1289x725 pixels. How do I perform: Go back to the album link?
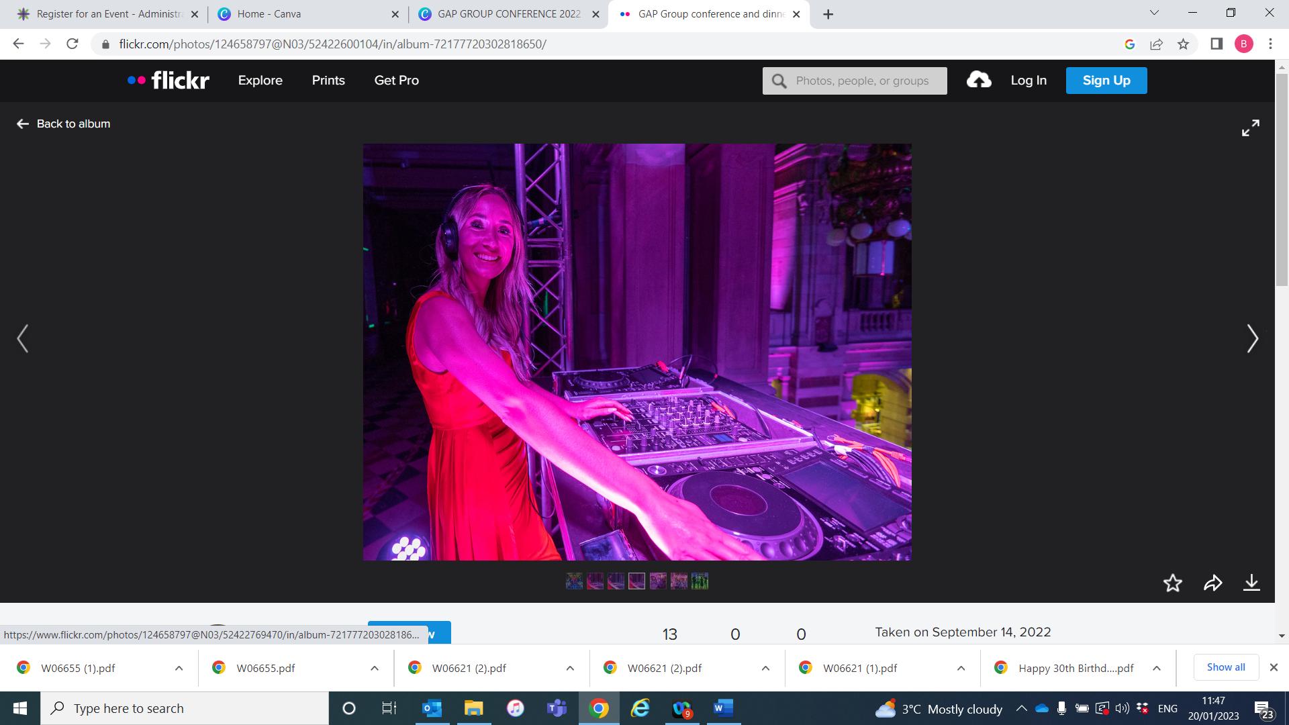tap(64, 124)
